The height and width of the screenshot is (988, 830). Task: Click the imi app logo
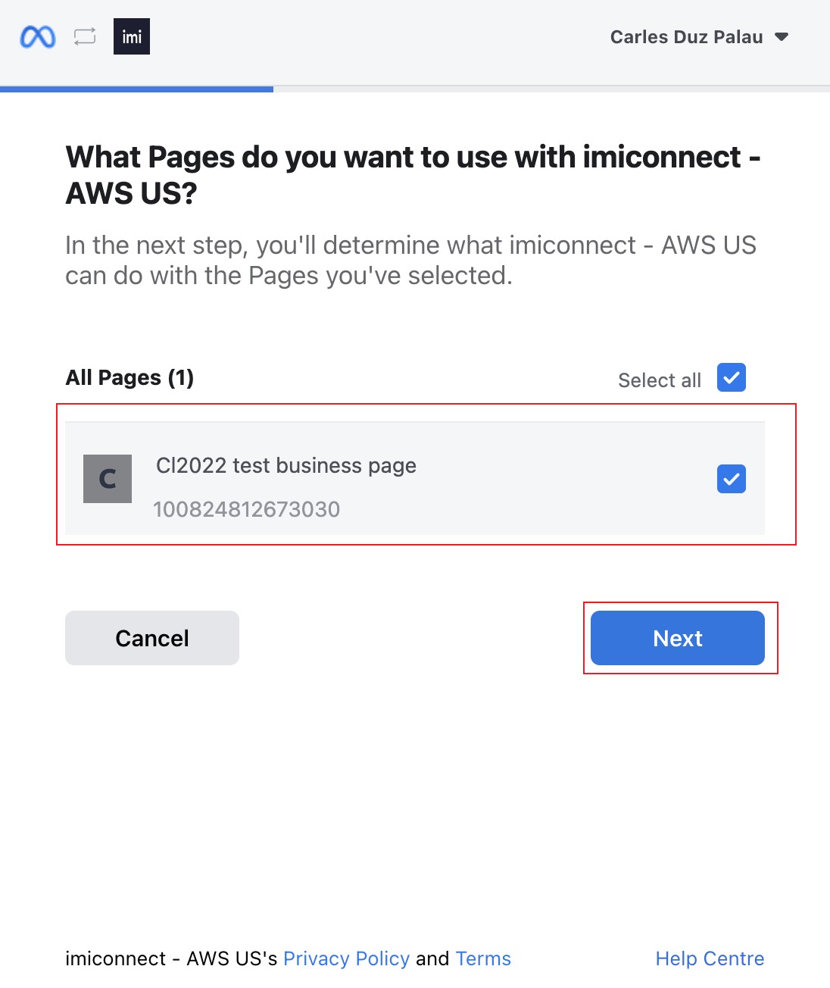click(132, 36)
